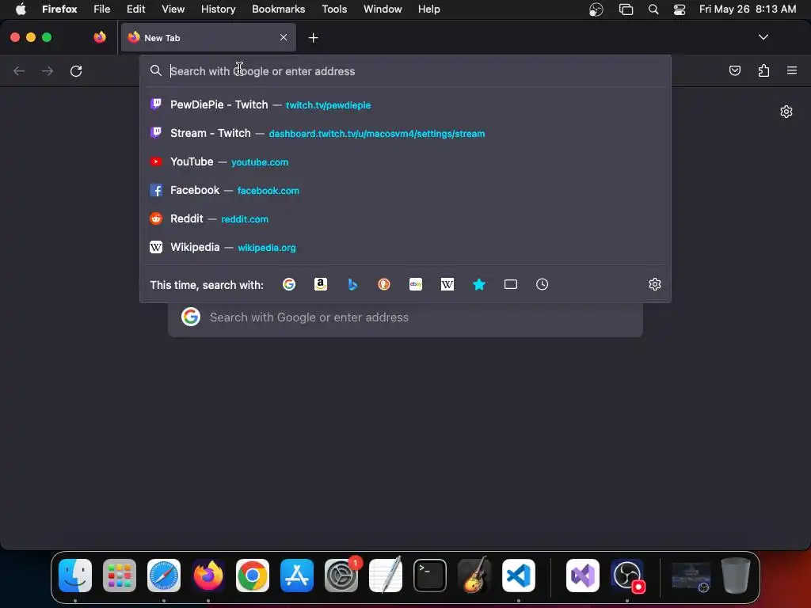
Task: Switch to the New Tab tab
Action: point(208,37)
